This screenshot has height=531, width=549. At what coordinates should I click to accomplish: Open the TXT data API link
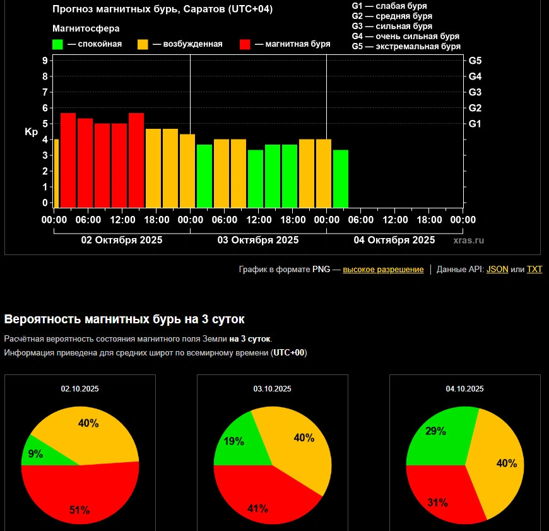click(534, 270)
